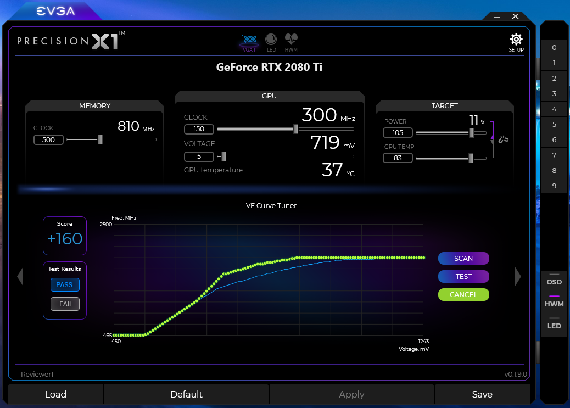Image resolution: width=570 pixels, height=408 pixels.
Task: Click the link/unlink power and temp icon
Action: pyautogui.click(x=504, y=139)
